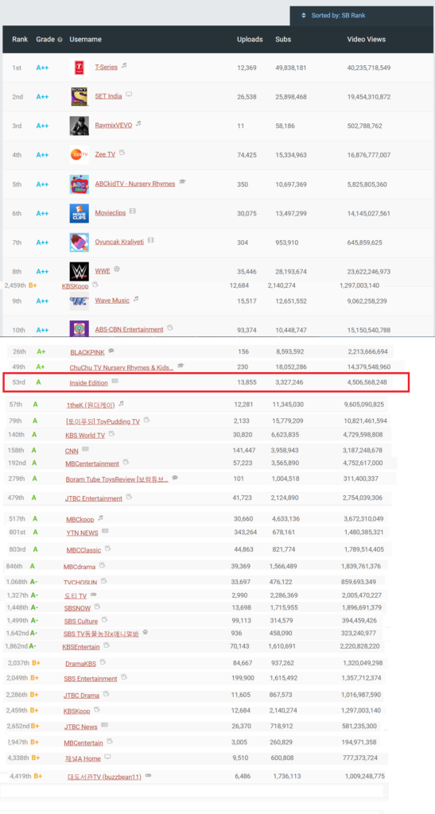Click the ABS-CBN Entertainment avatar

tap(79, 328)
